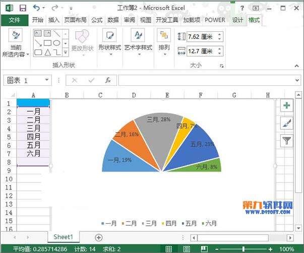
Task: Click zoom in plus button
Action: coord(270,249)
